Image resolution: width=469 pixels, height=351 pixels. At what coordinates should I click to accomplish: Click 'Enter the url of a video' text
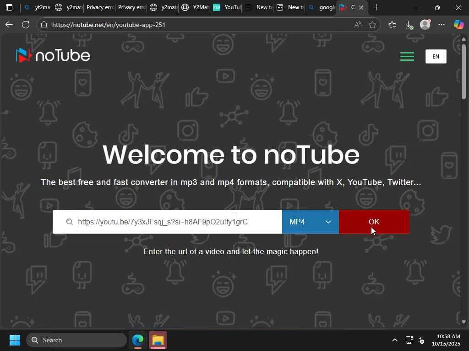(231, 251)
